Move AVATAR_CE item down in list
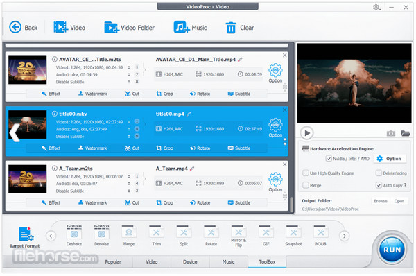The image size is (416, 276). [285, 89]
